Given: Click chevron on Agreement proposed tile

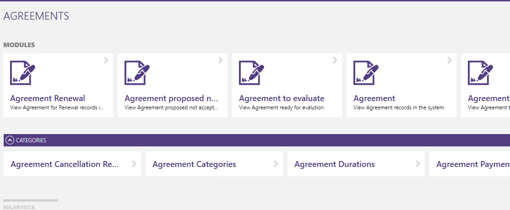Looking at the screenshot, I should [x=221, y=60].
